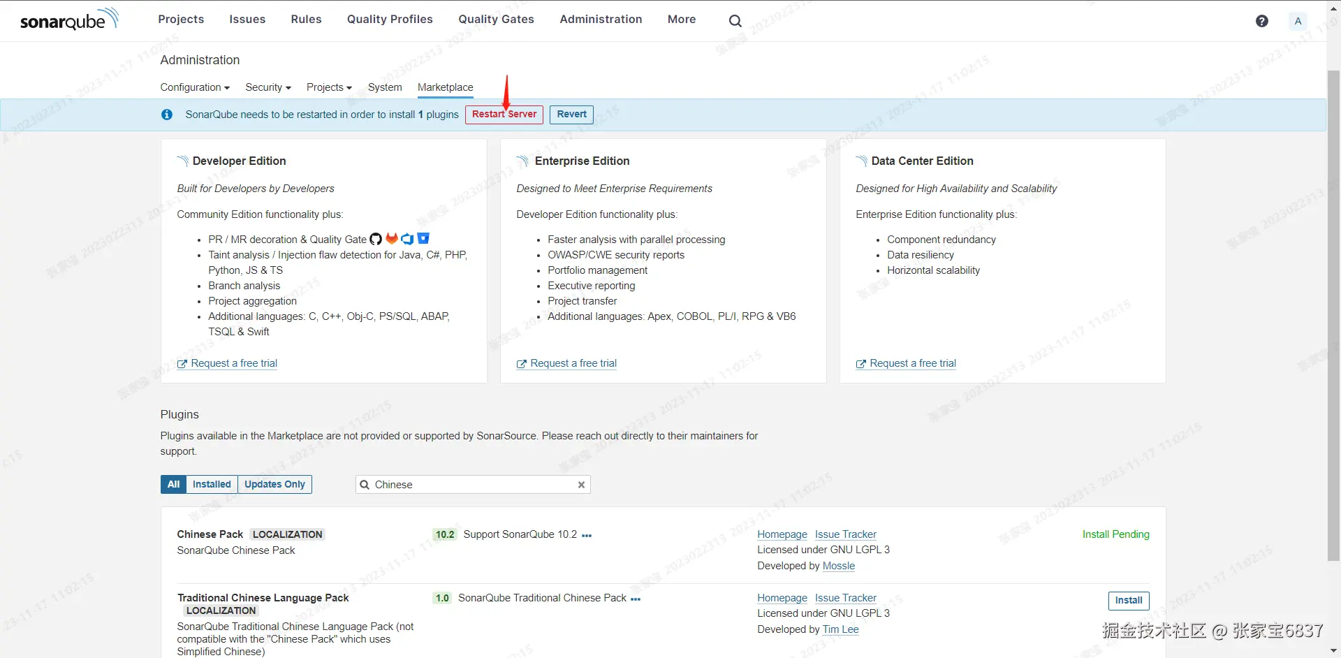Click the GitLab icon in Developer Edition
The height and width of the screenshot is (658, 1341).
(x=392, y=239)
